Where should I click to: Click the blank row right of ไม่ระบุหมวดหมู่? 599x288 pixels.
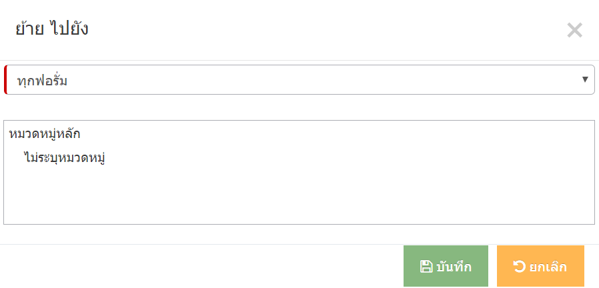pos(350,157)
